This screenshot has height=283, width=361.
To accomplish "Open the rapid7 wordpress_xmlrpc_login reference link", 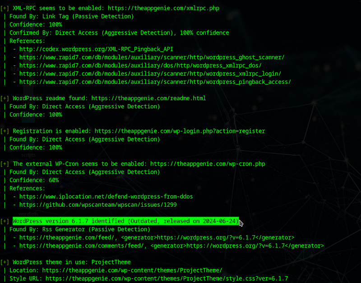I will click(x=150, y=74).
